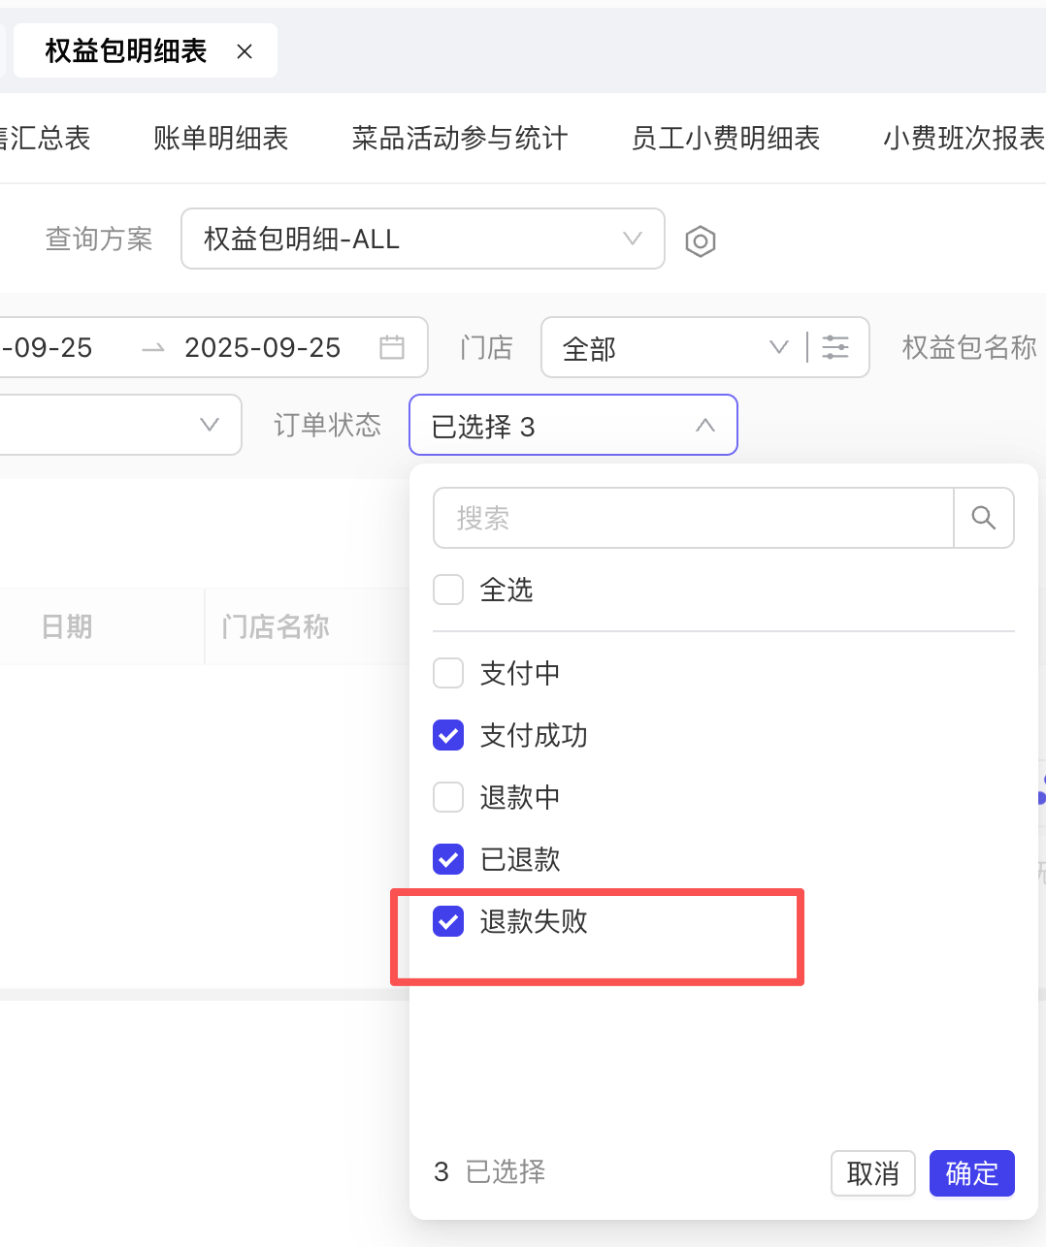The width and height of the screenshot is (1046, 1247).
Task: Click the search magnifier icon in dropdown
Action: 984,519
